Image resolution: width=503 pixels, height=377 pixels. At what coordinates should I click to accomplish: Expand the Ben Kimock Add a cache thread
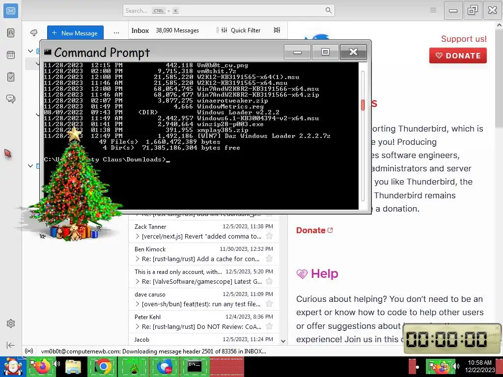(x=138, y=259)
